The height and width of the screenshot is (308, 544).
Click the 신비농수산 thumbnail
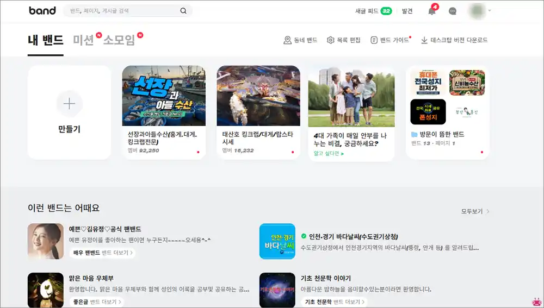[x=467, y=83]
